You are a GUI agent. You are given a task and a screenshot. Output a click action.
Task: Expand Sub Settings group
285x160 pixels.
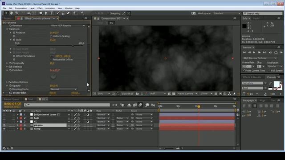coord(7,67)
